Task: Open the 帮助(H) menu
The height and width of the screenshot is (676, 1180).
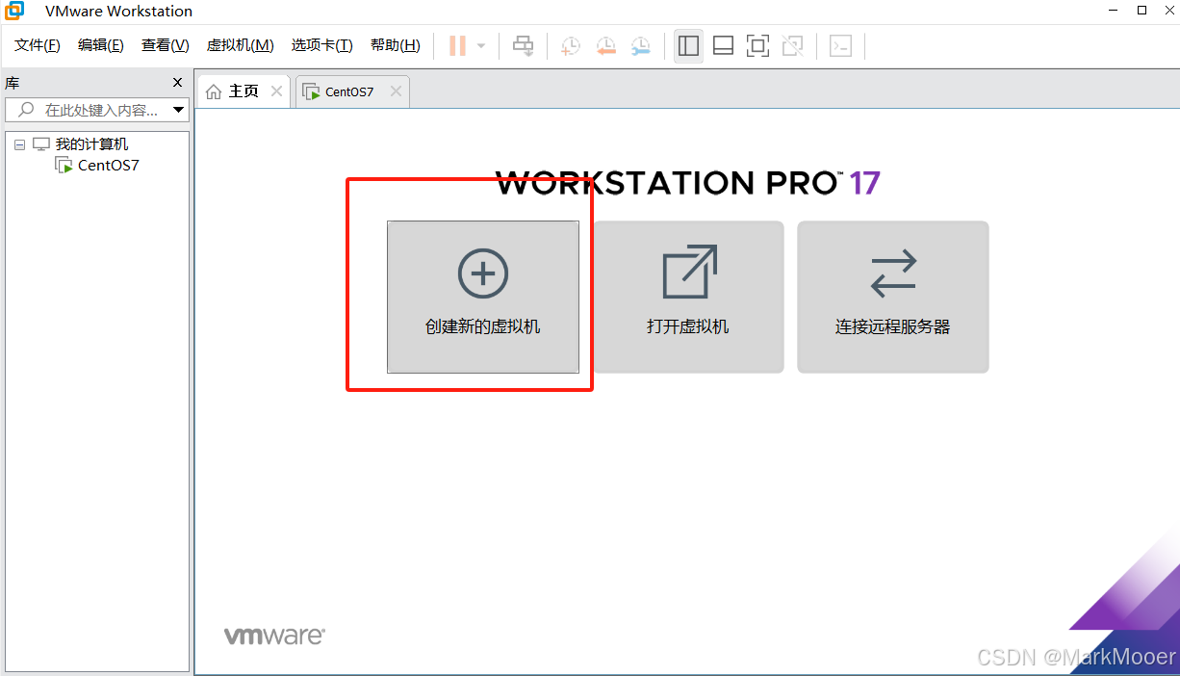Action: [396, 45]
